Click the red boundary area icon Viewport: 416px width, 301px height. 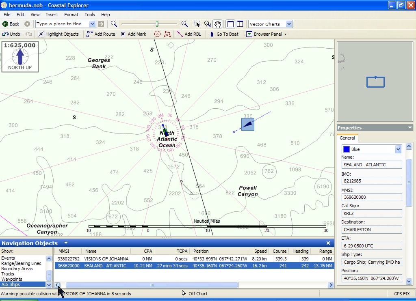point(167,34)
